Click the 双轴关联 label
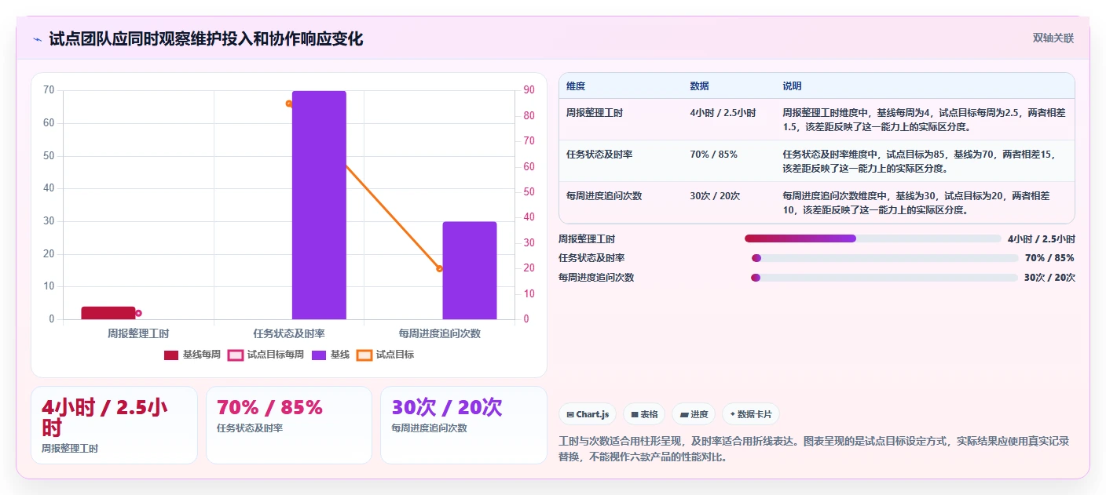This screenshot has height=495, width=1106. [x=1053, y=38]
